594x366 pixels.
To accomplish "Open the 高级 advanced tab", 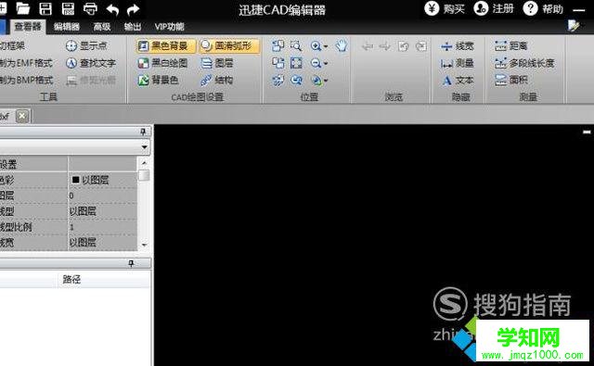I will point(102,27).
